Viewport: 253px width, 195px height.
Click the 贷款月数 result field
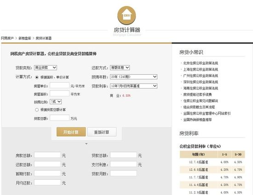(123, 173)
